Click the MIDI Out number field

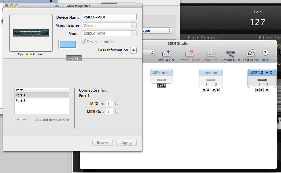tap(109, 111)
